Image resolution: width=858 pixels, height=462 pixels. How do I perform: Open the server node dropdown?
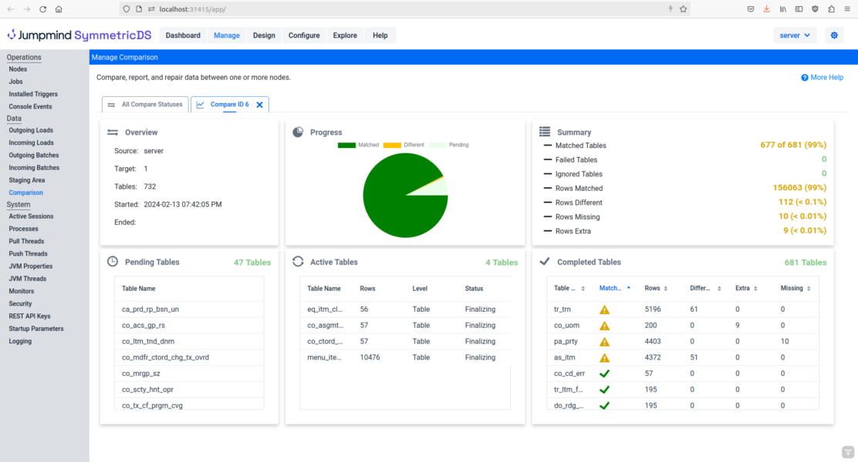795,35
